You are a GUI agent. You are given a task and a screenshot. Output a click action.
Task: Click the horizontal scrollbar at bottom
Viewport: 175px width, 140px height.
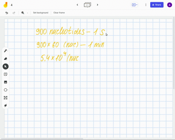tap(42, 139)
